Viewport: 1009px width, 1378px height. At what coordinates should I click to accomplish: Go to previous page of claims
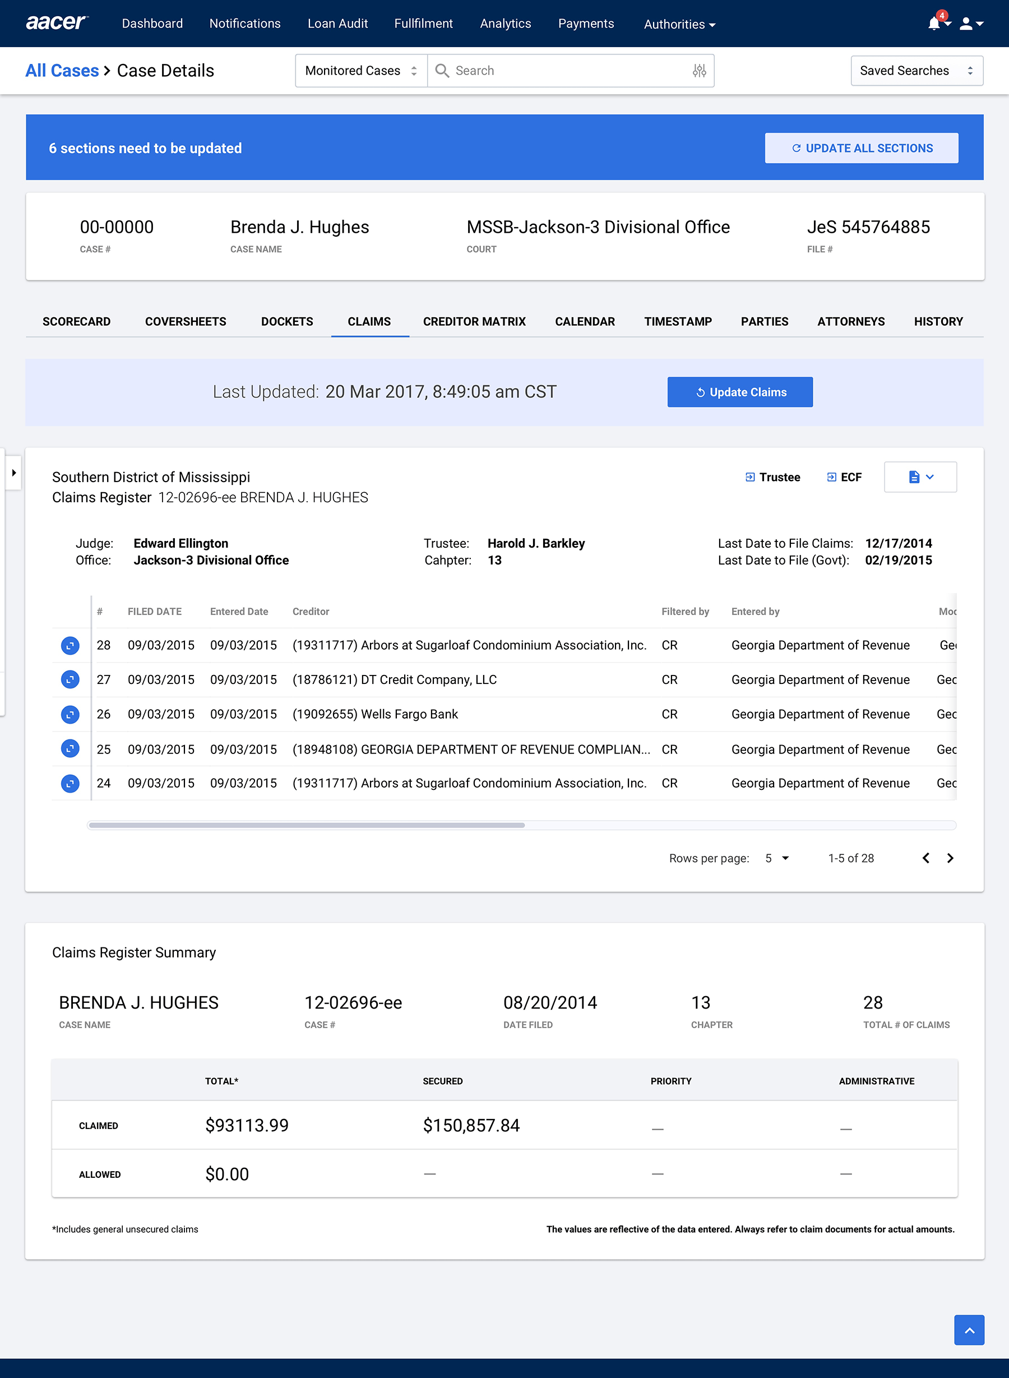point(926,858)
